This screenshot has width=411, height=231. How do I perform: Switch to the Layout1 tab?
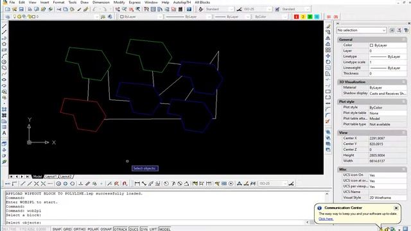[51, 176]
